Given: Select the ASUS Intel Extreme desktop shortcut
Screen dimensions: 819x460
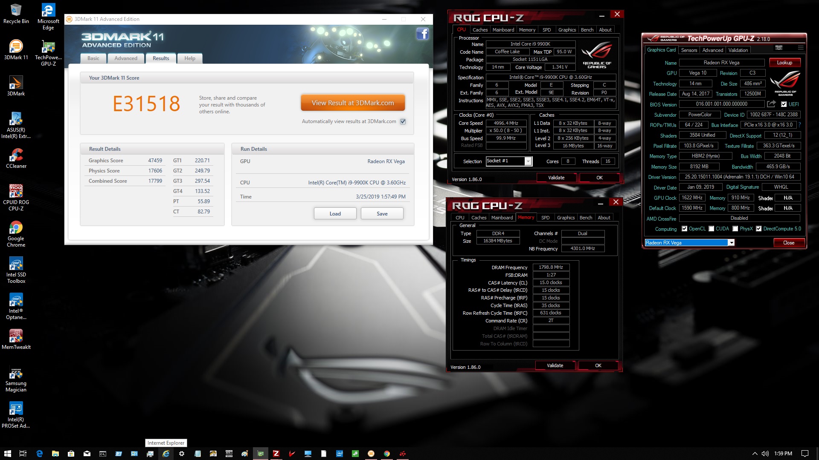Looking at the screenshot, I should [x=16, y=126].
